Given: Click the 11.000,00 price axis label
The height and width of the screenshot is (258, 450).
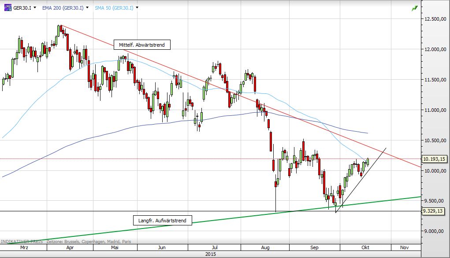Looking at the screenshot, I should (435, 110).
